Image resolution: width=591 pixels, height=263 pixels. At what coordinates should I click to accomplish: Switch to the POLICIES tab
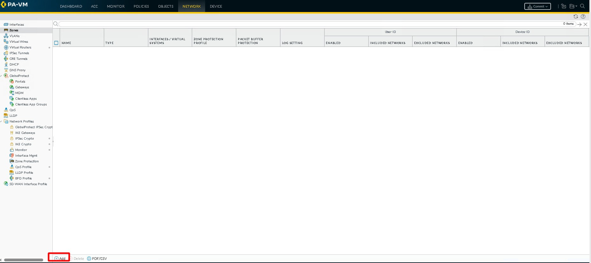coord(141,6)
